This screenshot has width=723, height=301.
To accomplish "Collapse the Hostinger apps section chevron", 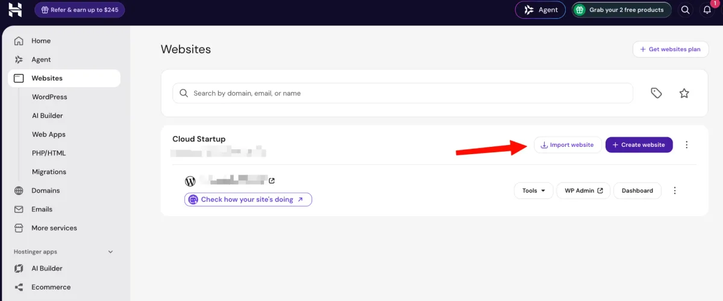I will click(110, 252).
